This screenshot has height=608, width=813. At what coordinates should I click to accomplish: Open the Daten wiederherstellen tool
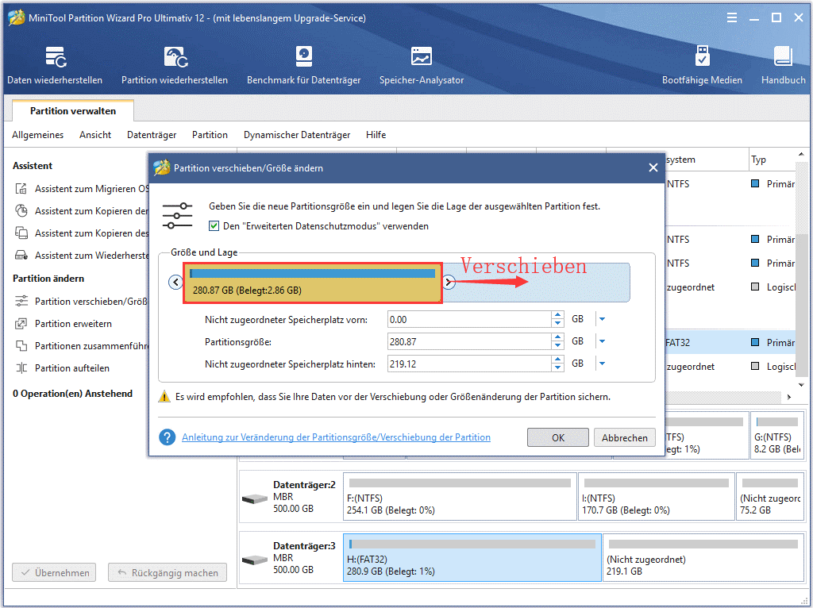[54, 63]
